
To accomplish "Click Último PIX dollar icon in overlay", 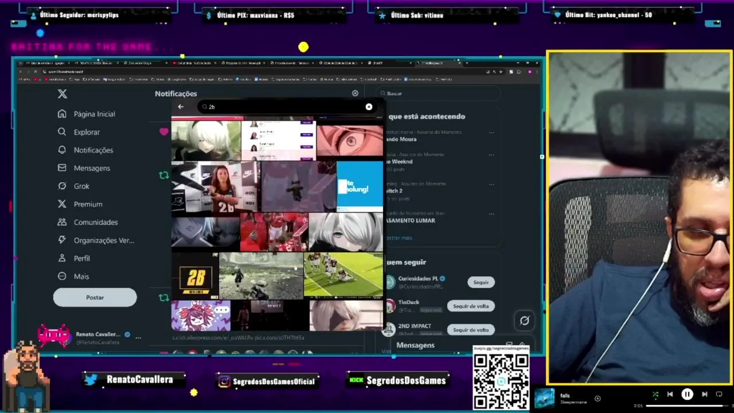I will 209,15.
